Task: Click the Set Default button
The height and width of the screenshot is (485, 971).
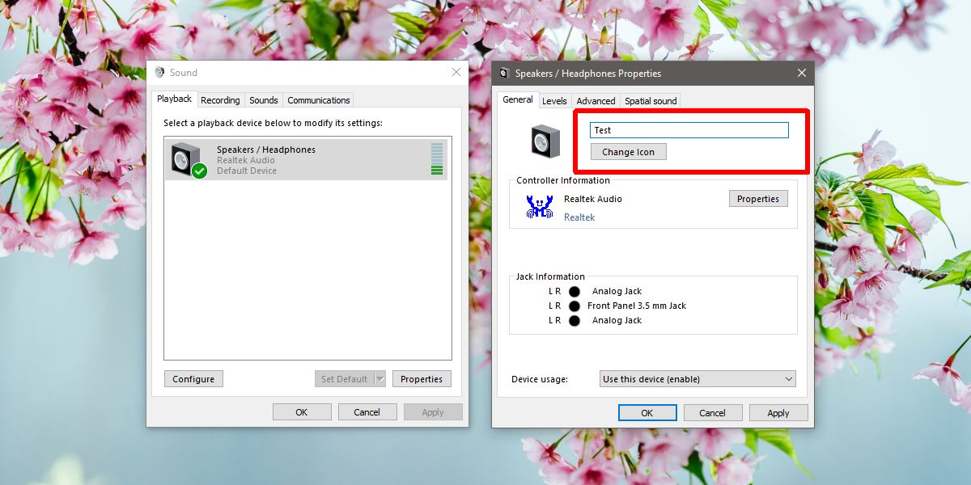Action: point(344,379)
